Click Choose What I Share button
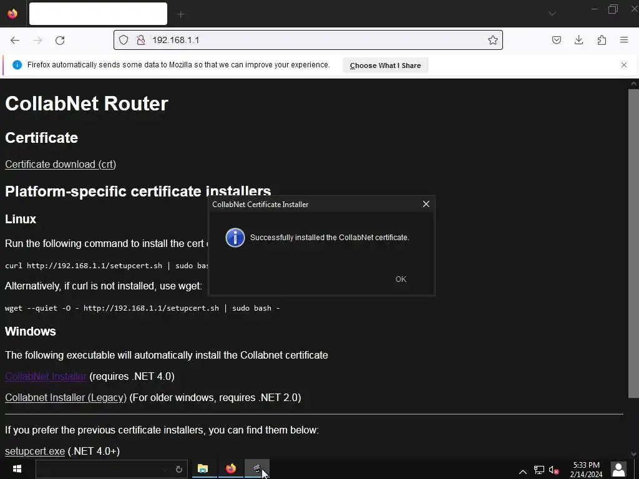This screenshot has width=639, height=479. (385, 65)
